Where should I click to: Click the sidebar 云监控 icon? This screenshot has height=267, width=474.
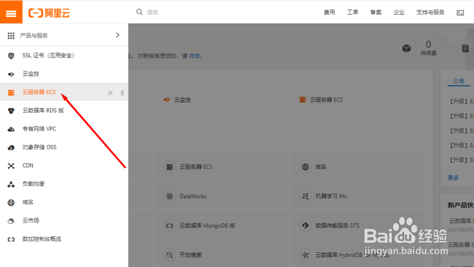11,74
